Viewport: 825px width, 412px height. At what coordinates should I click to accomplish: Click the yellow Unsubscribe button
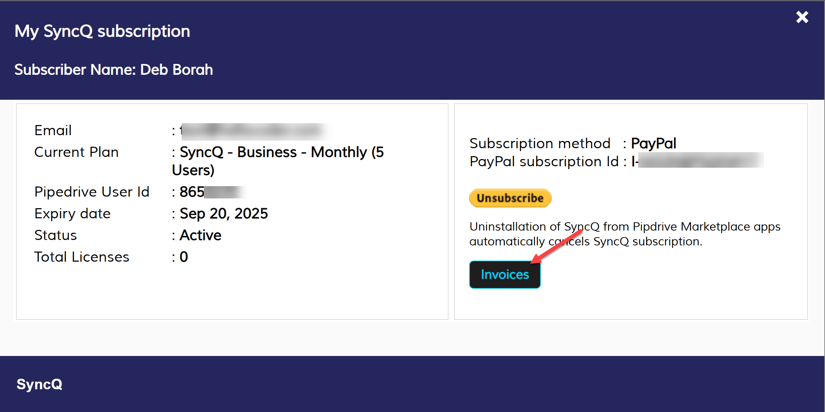[x=510, y=198]
